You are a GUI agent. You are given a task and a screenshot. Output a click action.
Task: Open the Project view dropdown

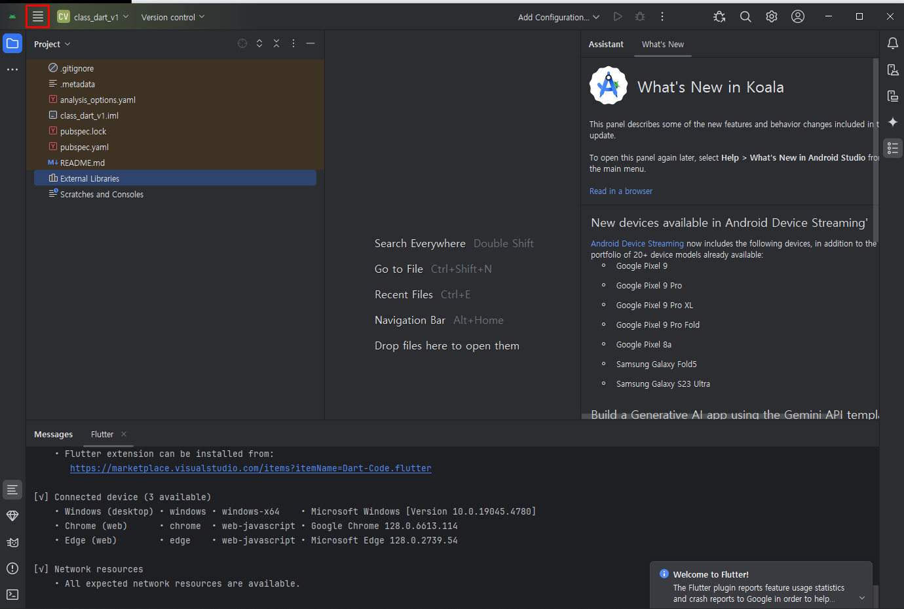pos(52,44)
